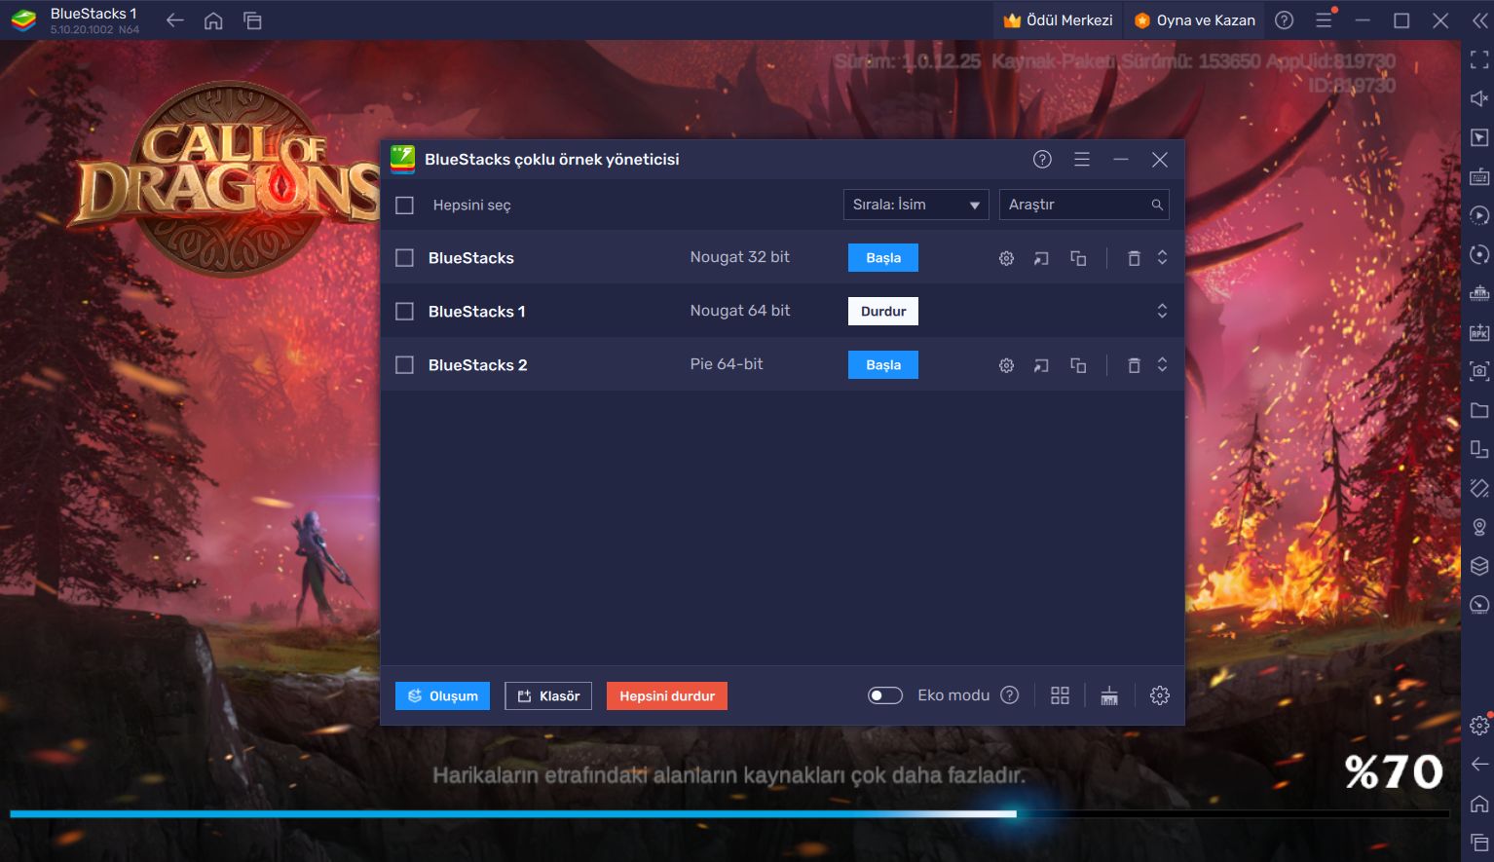Go to home via top bar home icon
Viewport: 1494px width, 862px height.
coord(213,20)
